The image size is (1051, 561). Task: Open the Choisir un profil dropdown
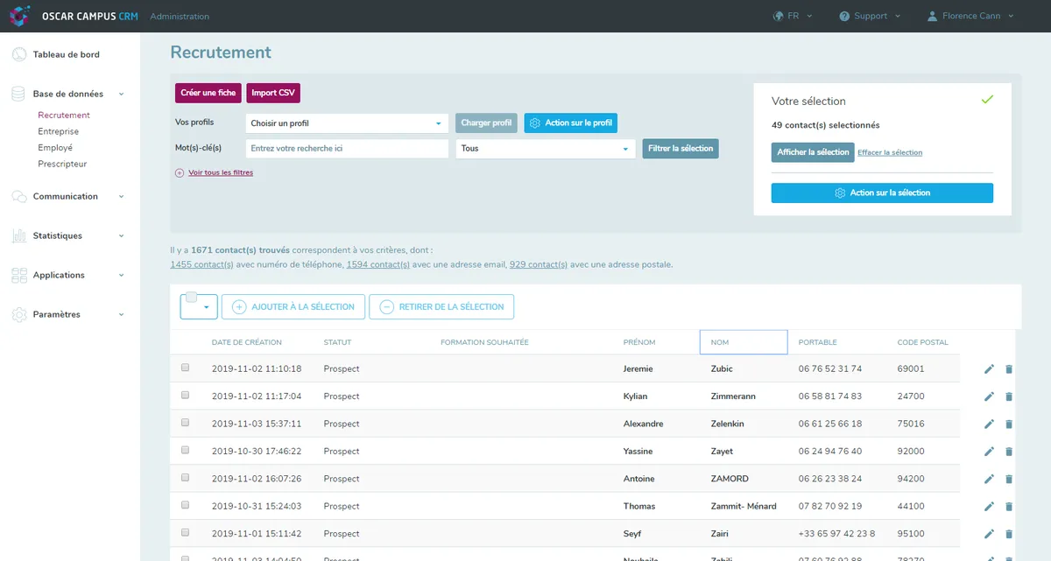coord(346,123)
